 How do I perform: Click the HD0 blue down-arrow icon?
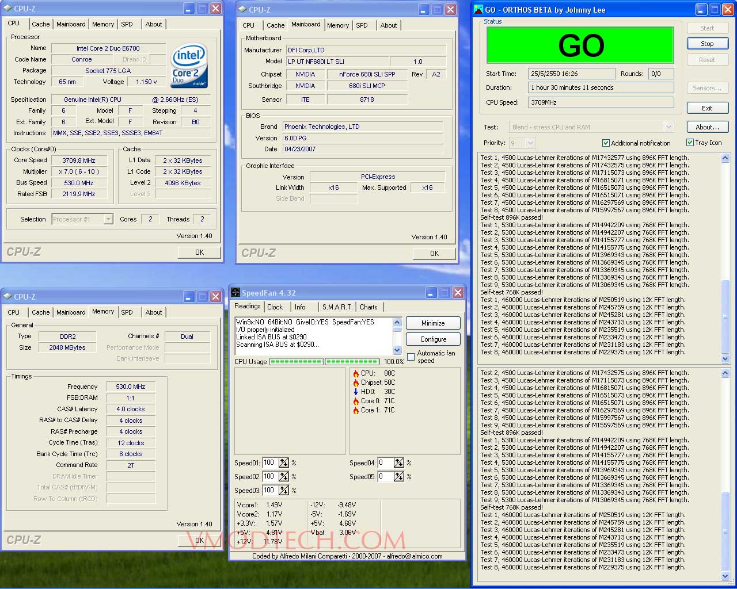tap(356, 392)
